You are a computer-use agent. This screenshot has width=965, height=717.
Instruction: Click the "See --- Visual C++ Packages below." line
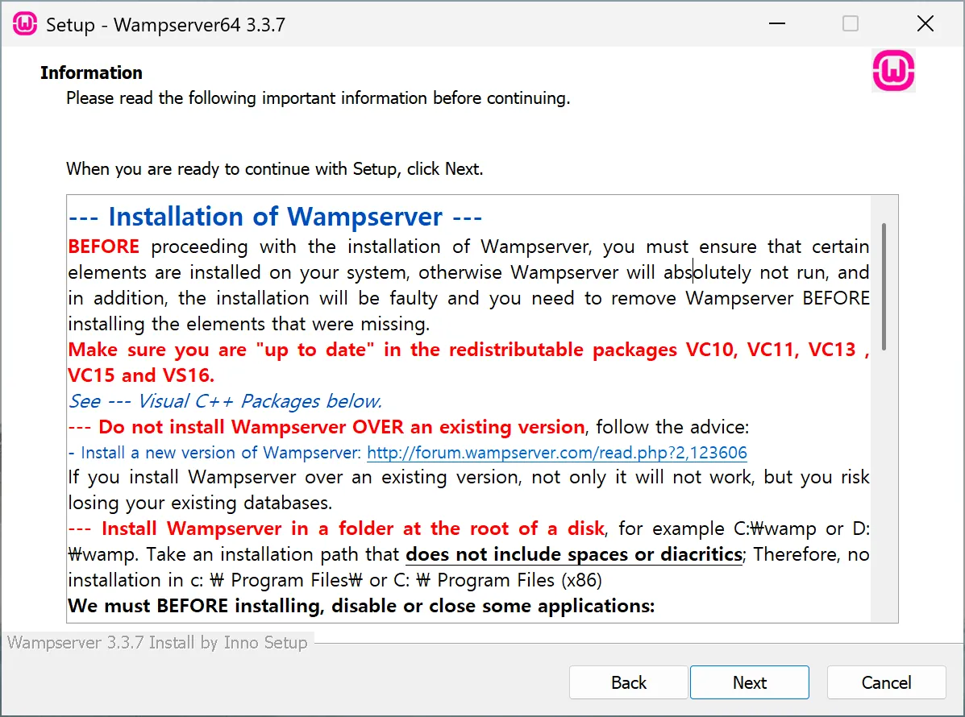(225, 401)
